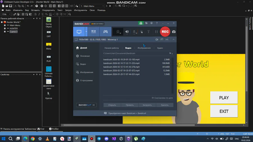Select game recording mode gamepad icon
This screenshot has height=142, width=253.
[x=105, y=31]
